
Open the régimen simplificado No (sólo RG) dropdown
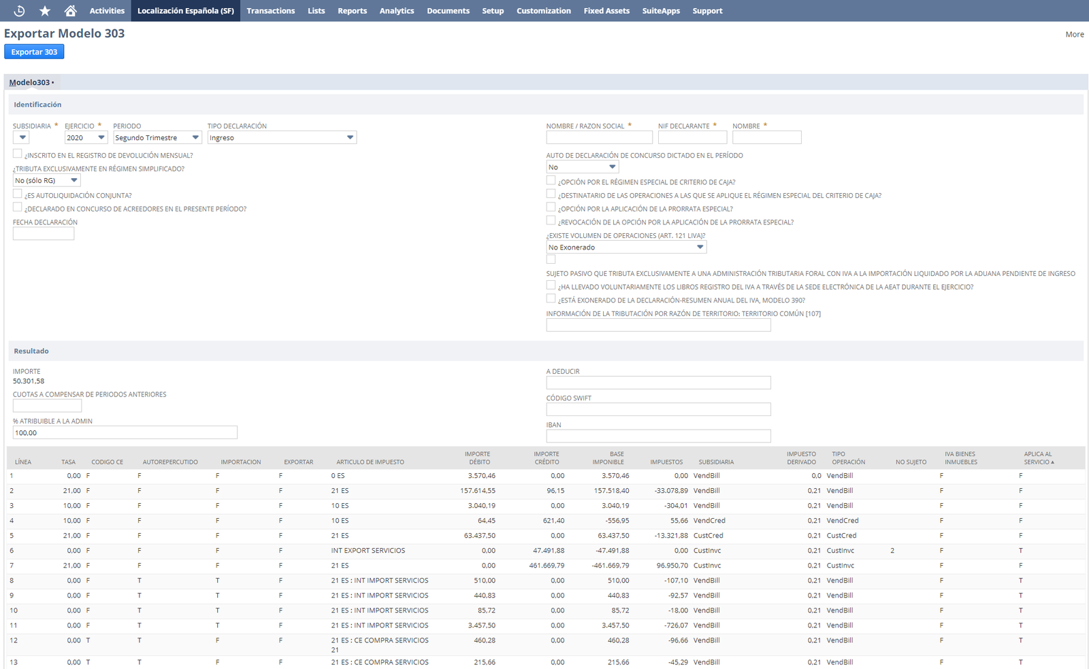click(47, 180)
